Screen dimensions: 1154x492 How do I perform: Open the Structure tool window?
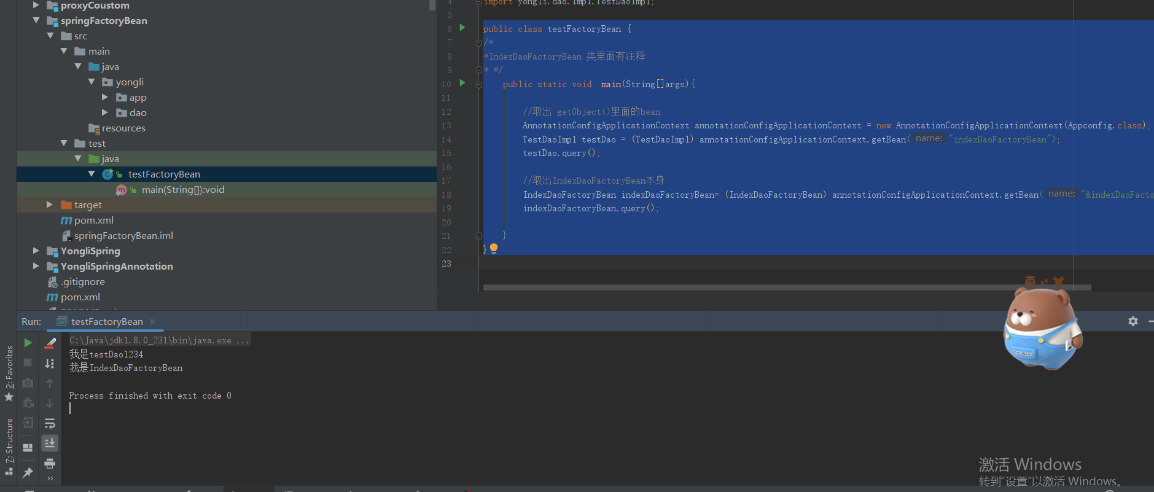(9, 447)
